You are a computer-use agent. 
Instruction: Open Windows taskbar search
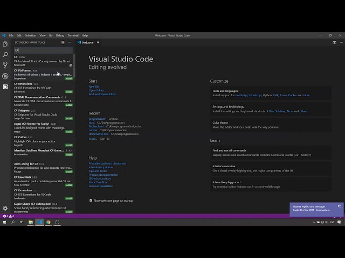[x=13, y=222]
